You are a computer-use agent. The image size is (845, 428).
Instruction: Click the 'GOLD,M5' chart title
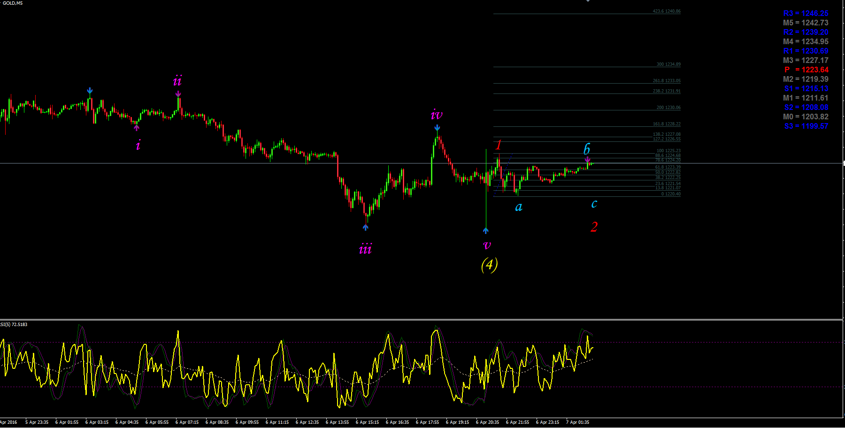coord(12,3)
